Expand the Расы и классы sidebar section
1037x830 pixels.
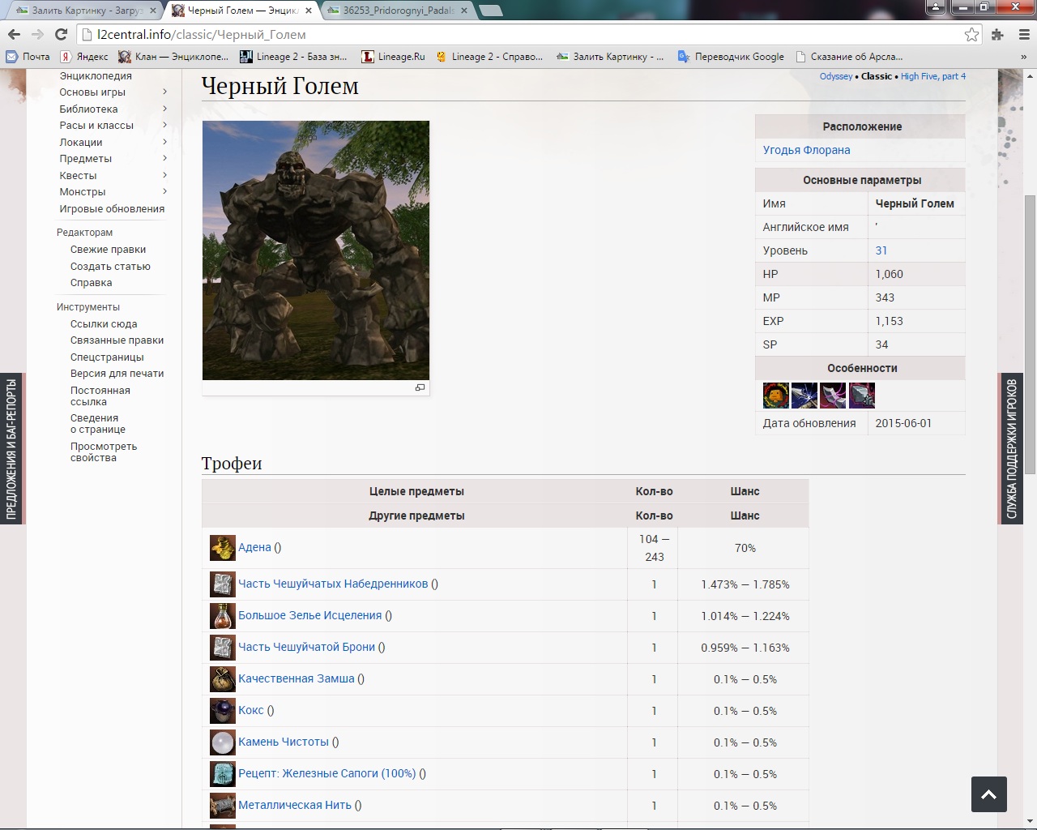pyautogui.click(x=164, y=126)
